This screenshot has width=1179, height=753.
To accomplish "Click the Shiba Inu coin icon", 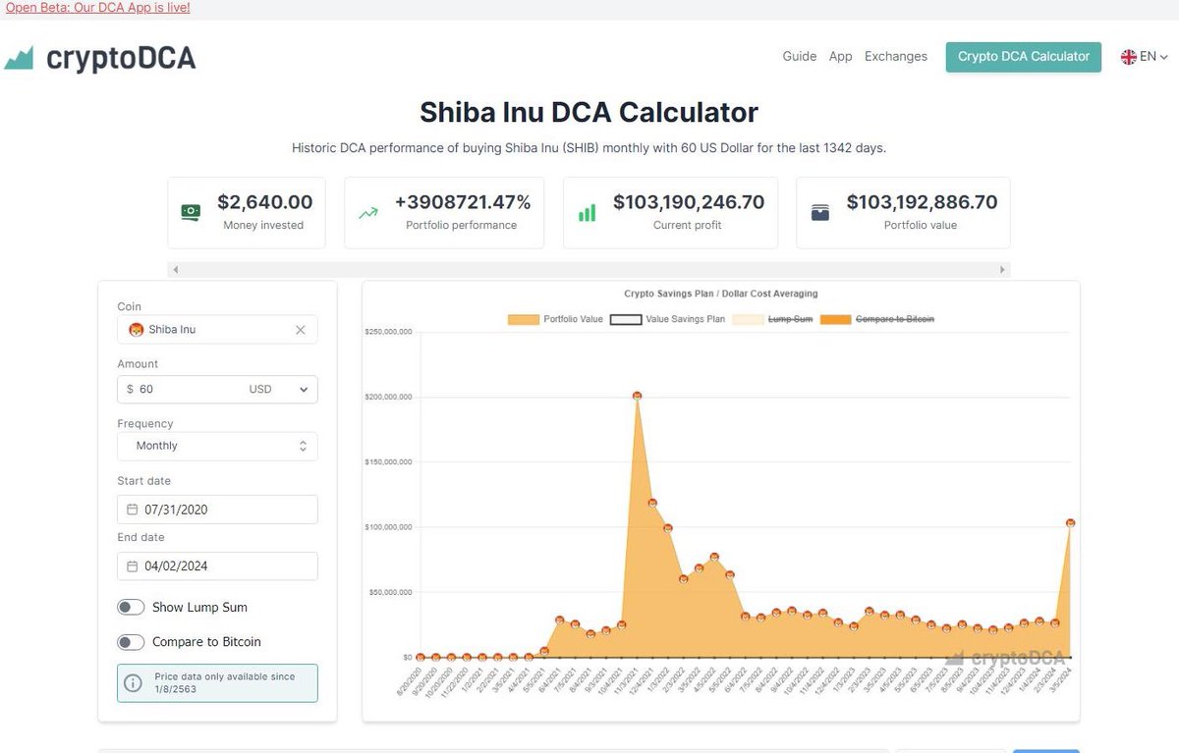I will coord(137,329).
